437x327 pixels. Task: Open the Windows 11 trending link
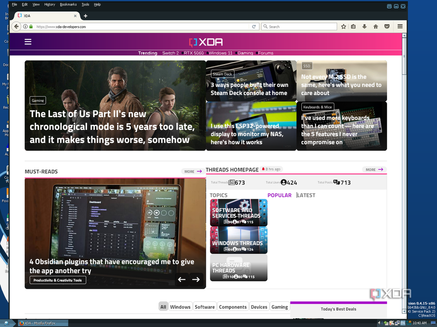click(x=220, y=53)
